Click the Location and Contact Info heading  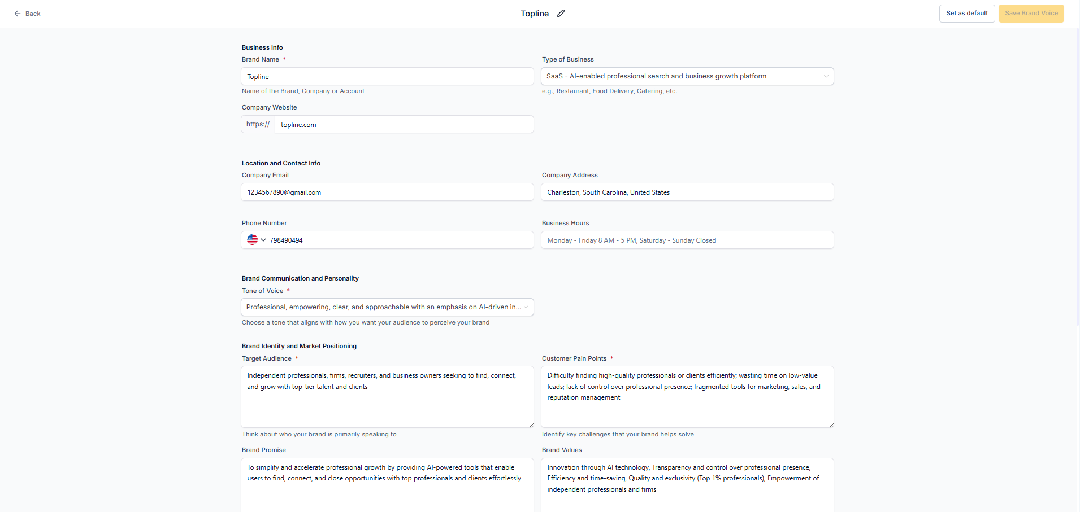281,163
